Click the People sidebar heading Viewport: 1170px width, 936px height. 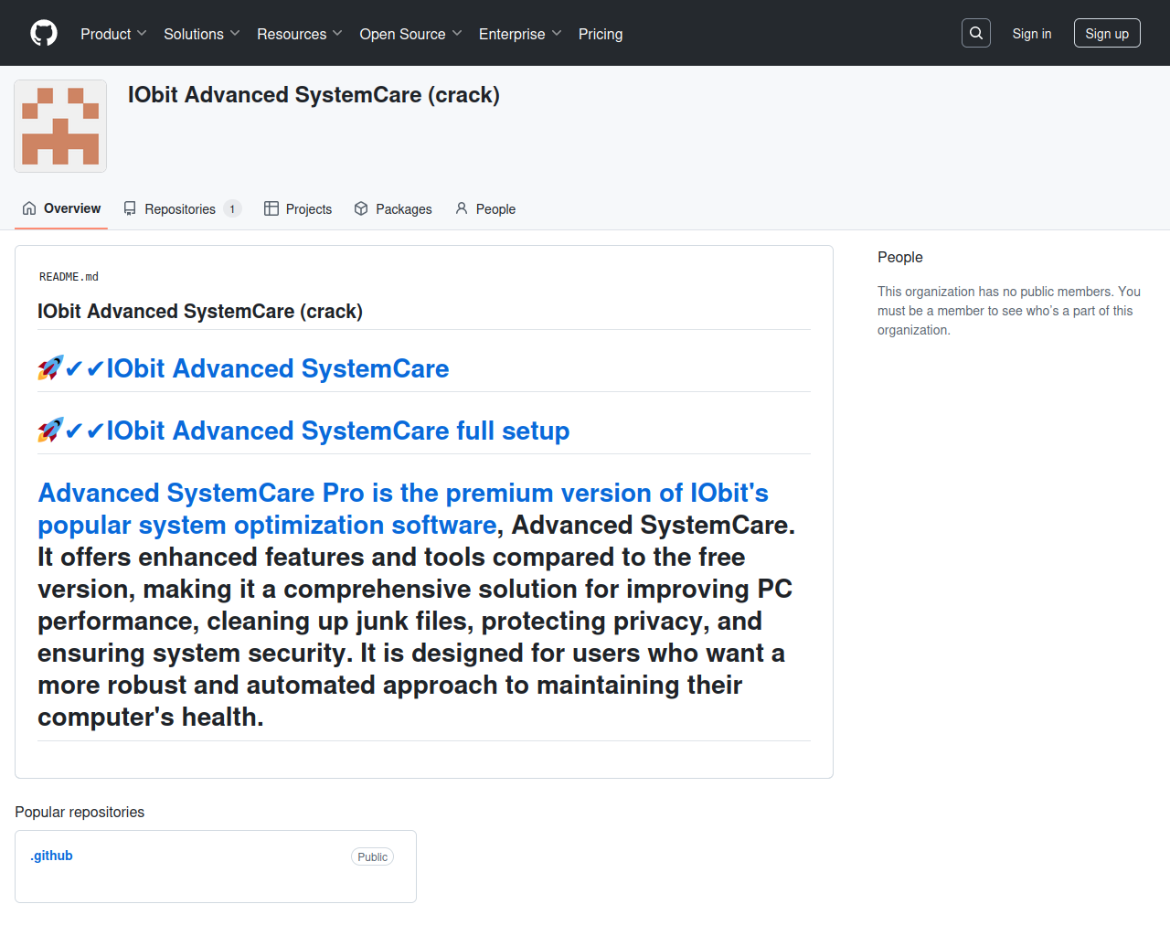click(x=900, y=257)
